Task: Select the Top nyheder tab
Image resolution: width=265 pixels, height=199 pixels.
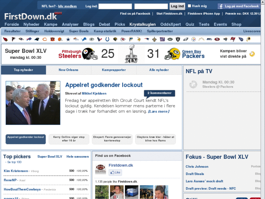Action: [x=23, y=70]
